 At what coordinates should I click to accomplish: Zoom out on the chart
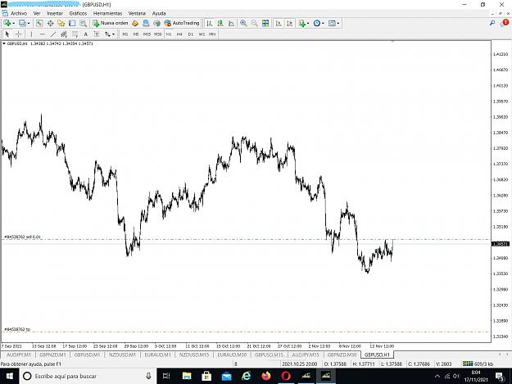click(255, 23)
